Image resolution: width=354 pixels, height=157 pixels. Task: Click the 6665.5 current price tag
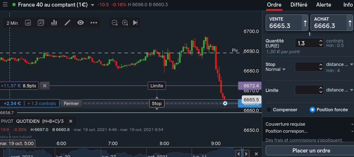pos(251,100)
